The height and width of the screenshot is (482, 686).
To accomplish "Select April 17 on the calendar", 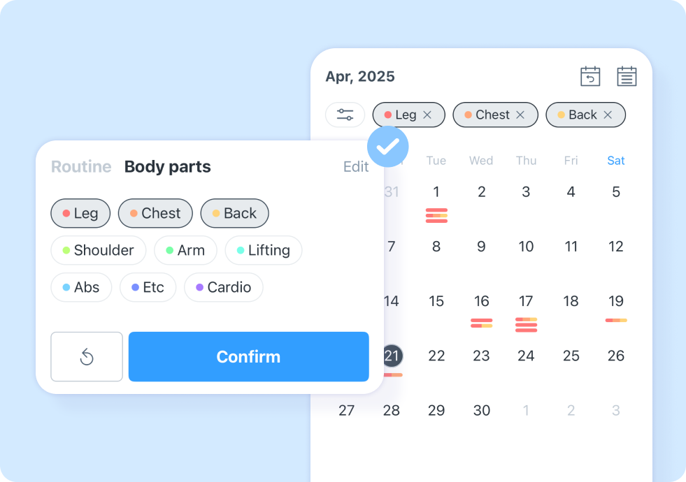I will pos(526,301).
